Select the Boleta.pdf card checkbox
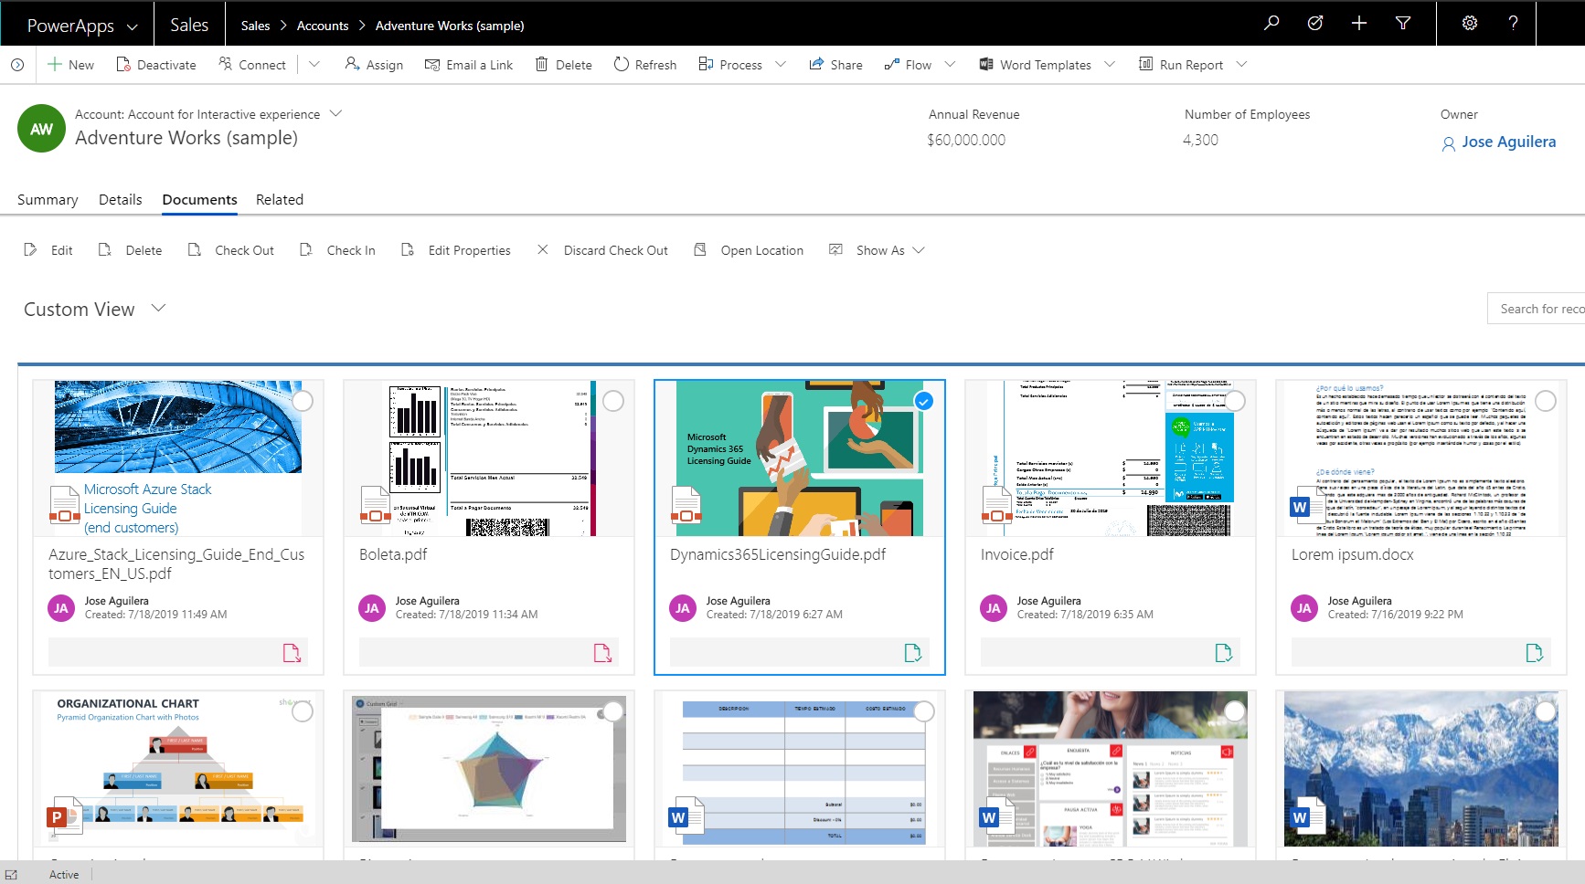The image size is (1585, 884). point(613,401)
